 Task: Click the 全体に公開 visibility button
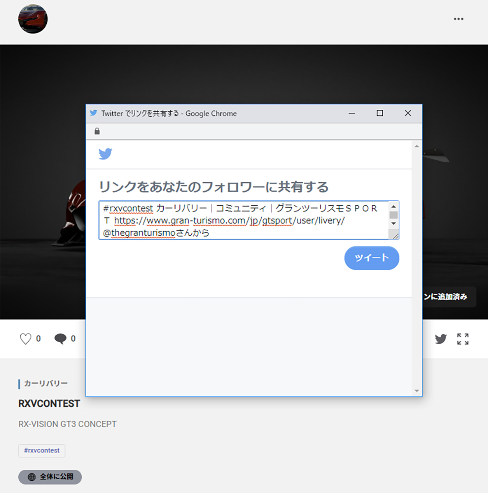coord(50,477)
